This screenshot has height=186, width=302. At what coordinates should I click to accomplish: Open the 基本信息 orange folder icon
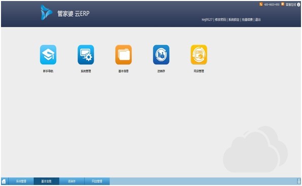(x=123, y=55)
